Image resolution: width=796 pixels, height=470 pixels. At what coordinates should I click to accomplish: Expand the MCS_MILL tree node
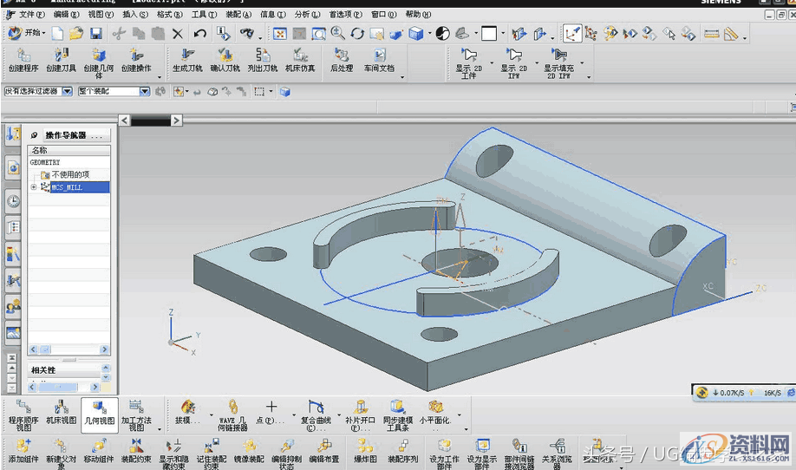click(34, 187)
